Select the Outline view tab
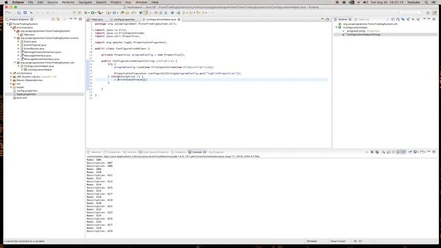The width and height of the screenshot is (441, 248). coord(342,20)
